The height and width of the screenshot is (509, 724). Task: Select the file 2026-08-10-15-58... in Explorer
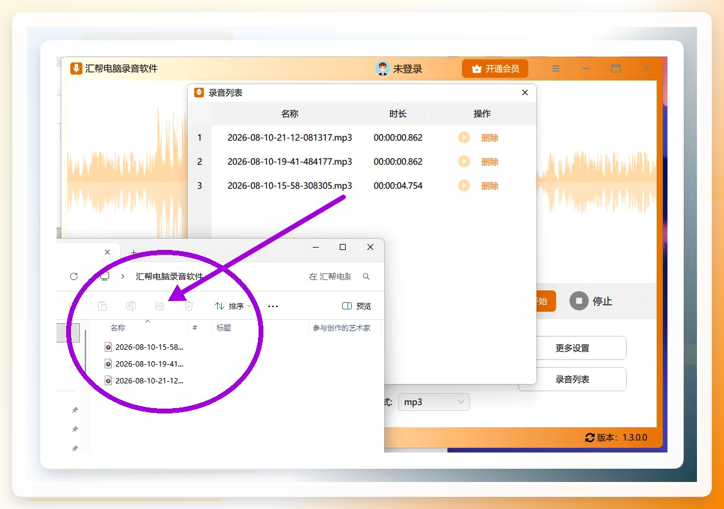(149, 347)
